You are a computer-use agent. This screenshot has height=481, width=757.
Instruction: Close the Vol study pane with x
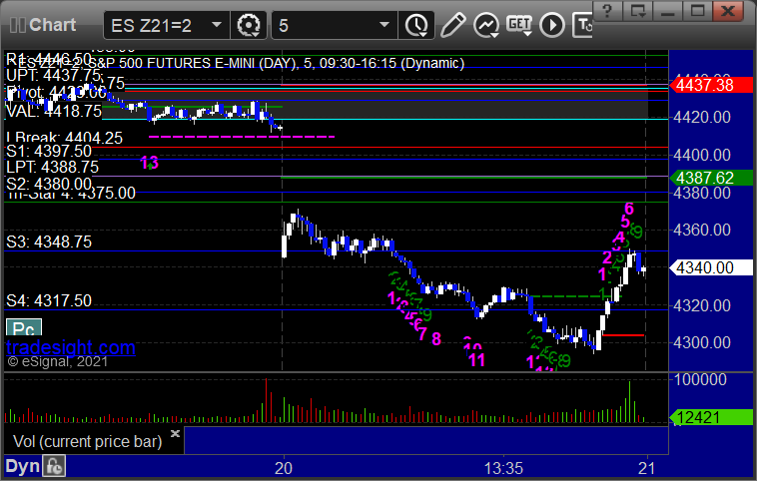click(x=175, y=433)
